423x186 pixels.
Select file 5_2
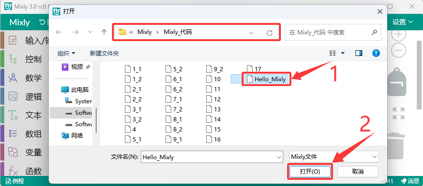(174, 69)
